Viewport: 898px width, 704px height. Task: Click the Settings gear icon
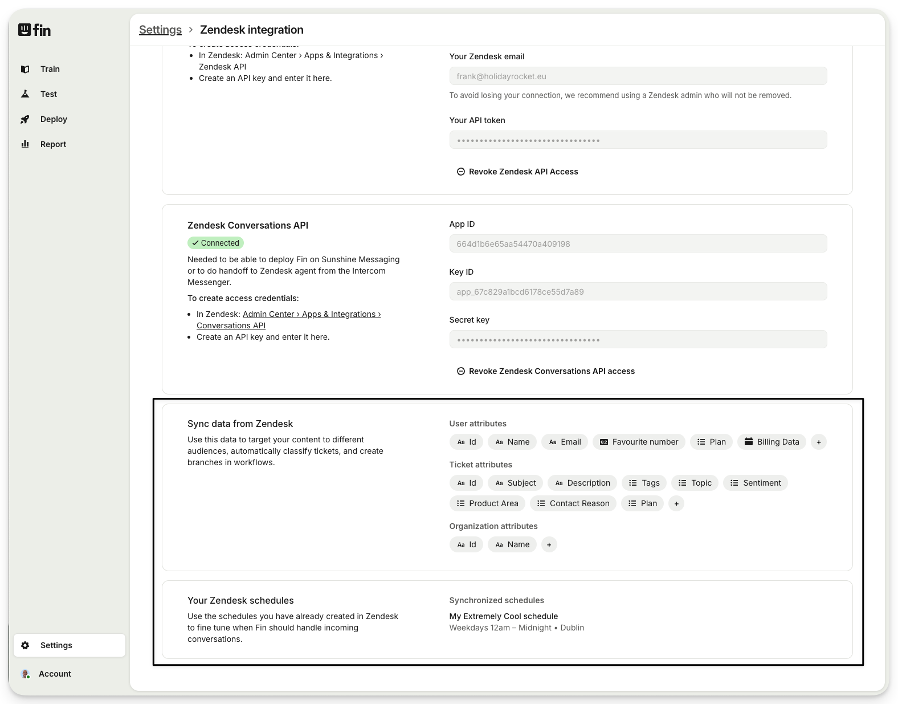tap(25, 645)
